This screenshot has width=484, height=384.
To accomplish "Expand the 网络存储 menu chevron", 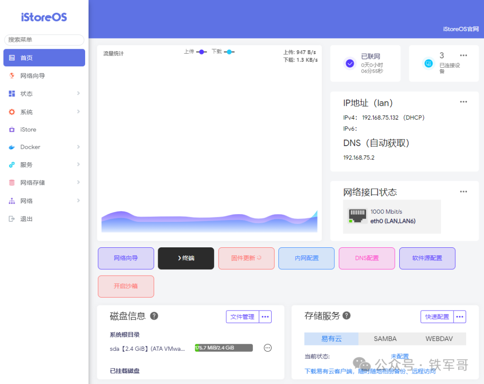I will pyautogui.click(x=78, y=182).
